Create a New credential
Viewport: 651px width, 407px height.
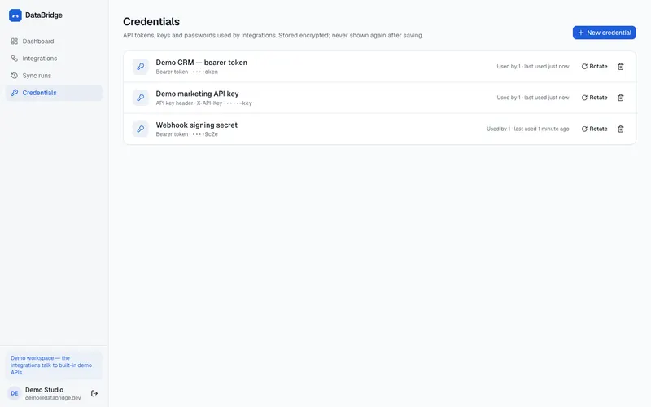[x=604, y=33]
